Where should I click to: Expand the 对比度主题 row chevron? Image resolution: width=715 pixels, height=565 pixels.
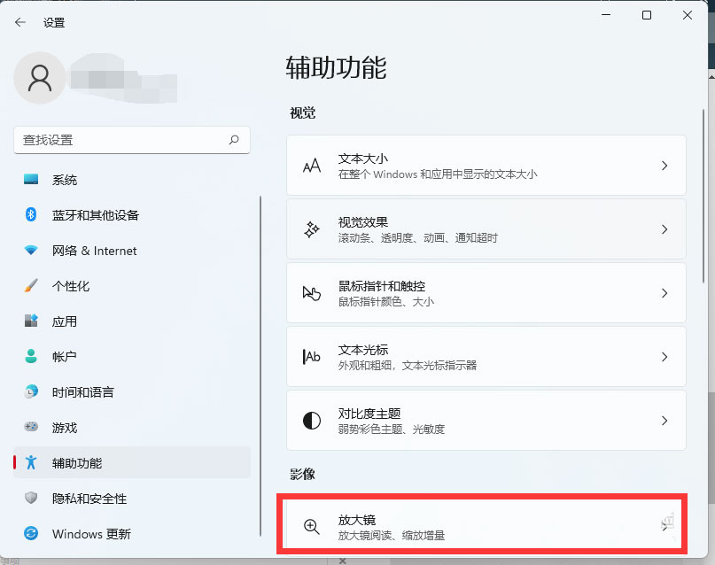665,421
